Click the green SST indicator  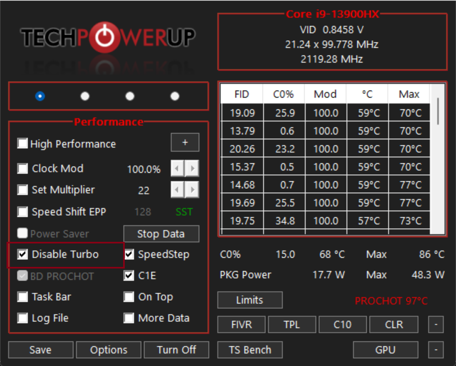(x=184, y=212)
